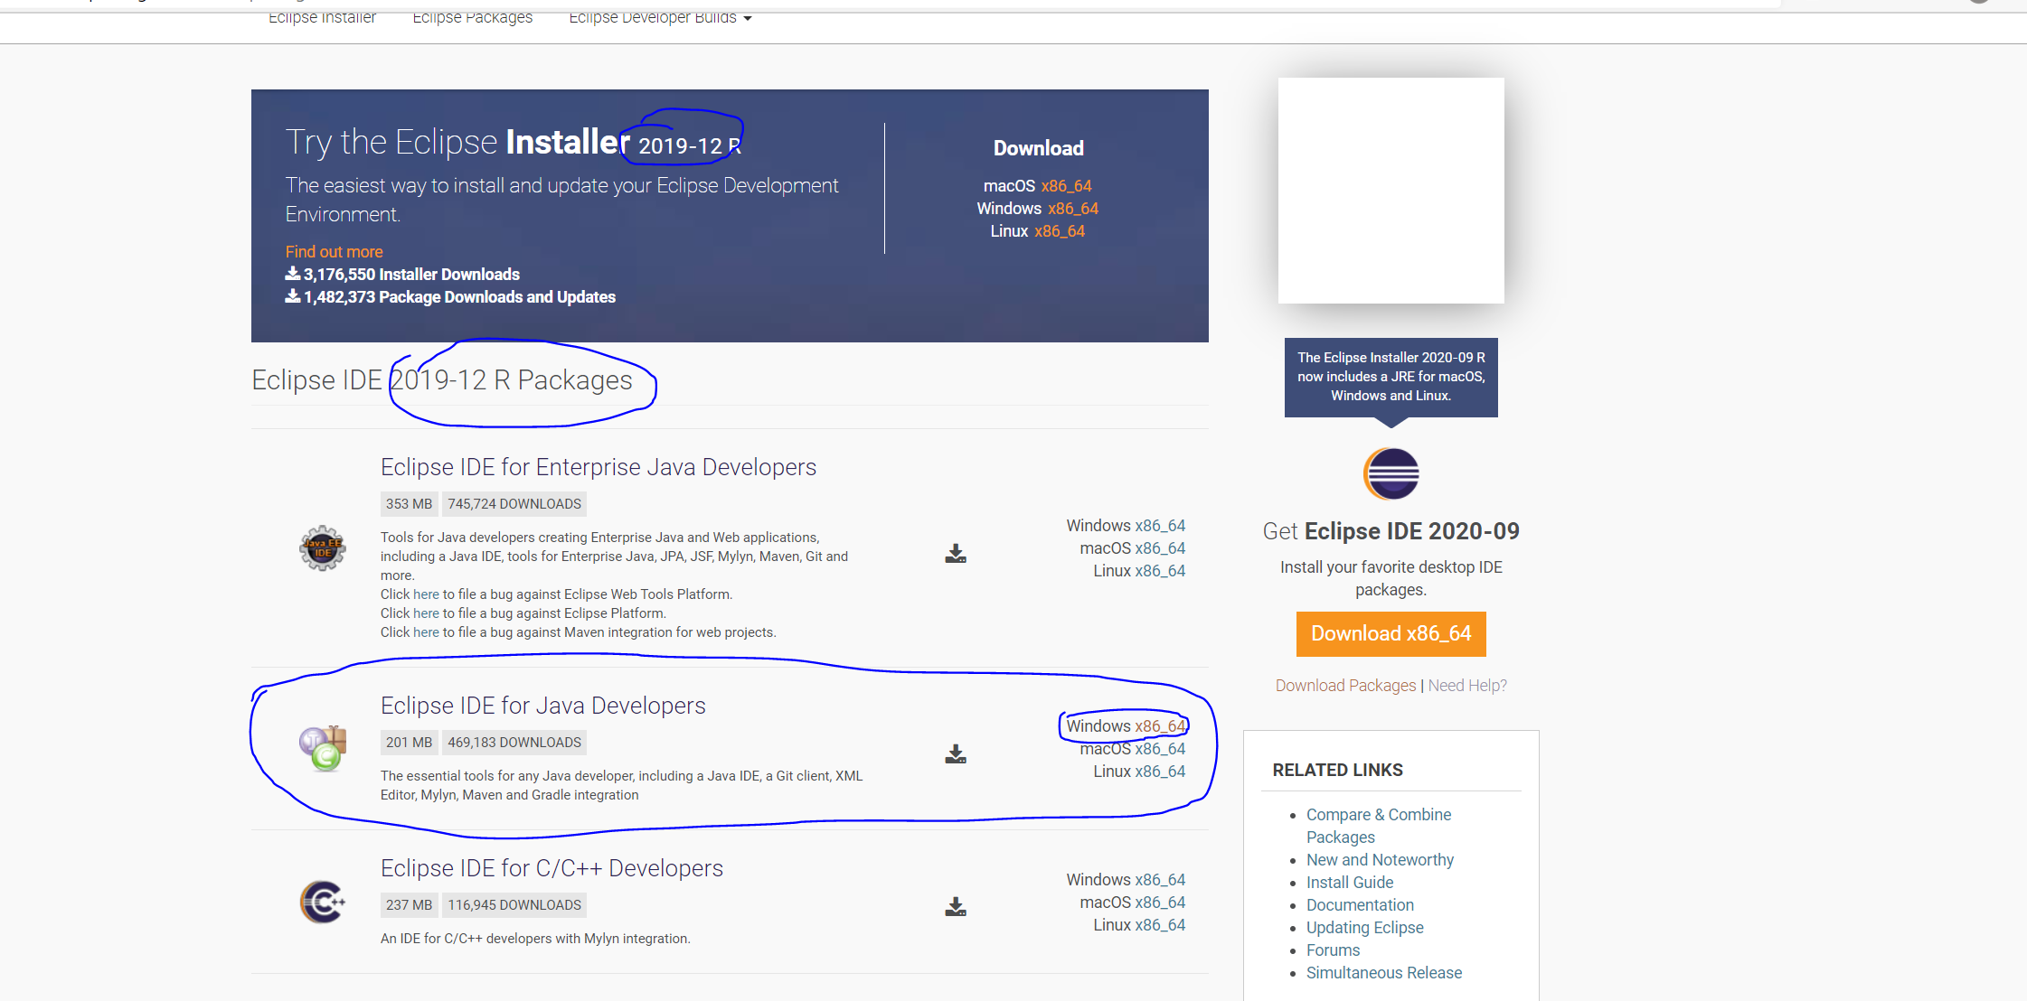Viewport: 2027px width, 1001px height.
Task: Open the Simultaneous Release link
Action: (1383, 972)
